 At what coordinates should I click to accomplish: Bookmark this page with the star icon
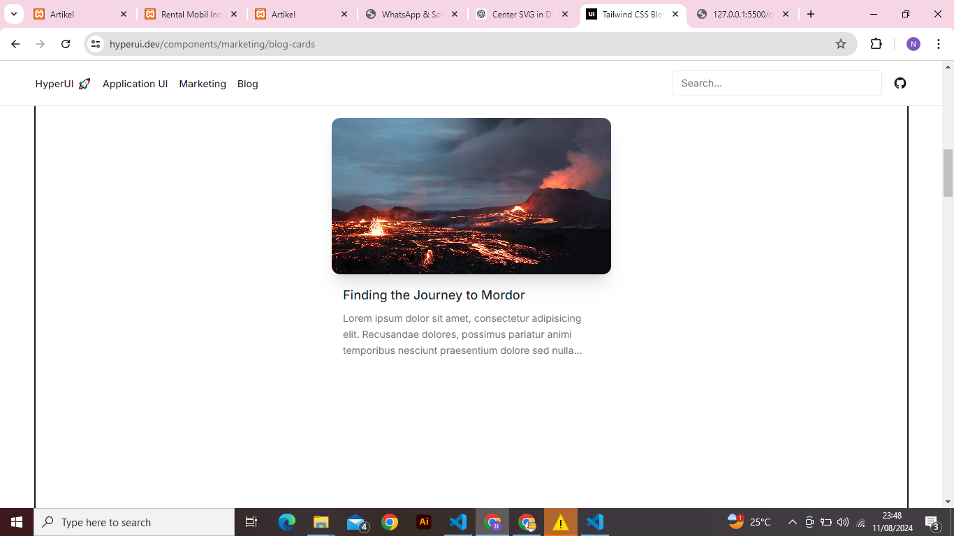pyautogui.click(x=841, y=44)
